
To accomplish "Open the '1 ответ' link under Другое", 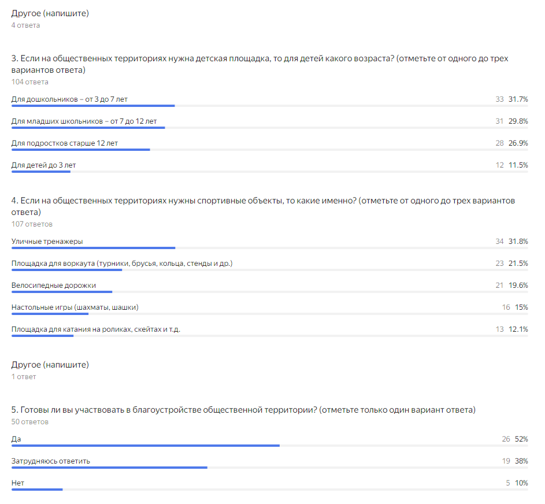I will coord(24,377).
